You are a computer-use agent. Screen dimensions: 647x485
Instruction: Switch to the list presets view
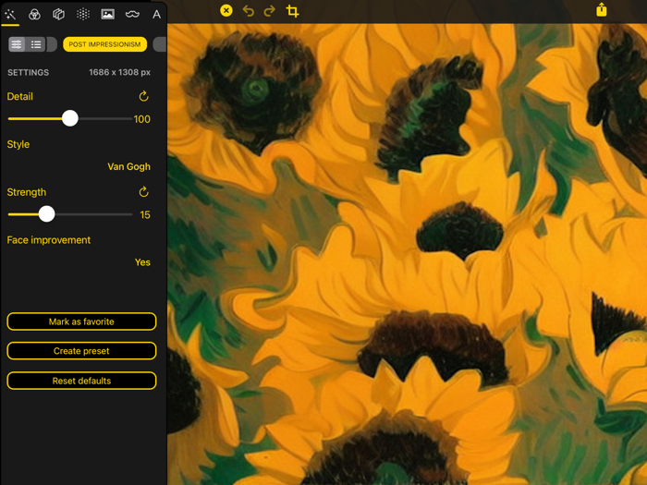tap(36, 44)
